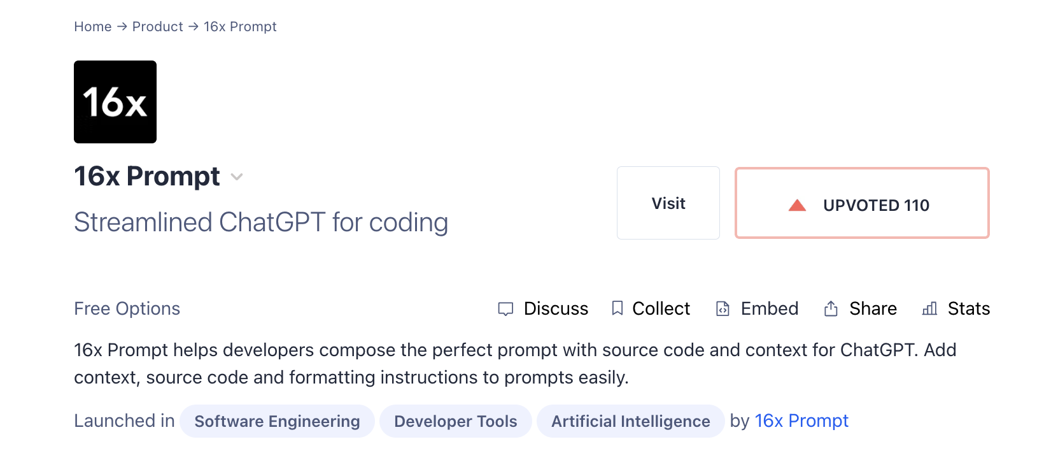Image resolution: width=1058 pixels, height=474 pixels.
Task: Open the Free Options details
Action: point(127,308)
